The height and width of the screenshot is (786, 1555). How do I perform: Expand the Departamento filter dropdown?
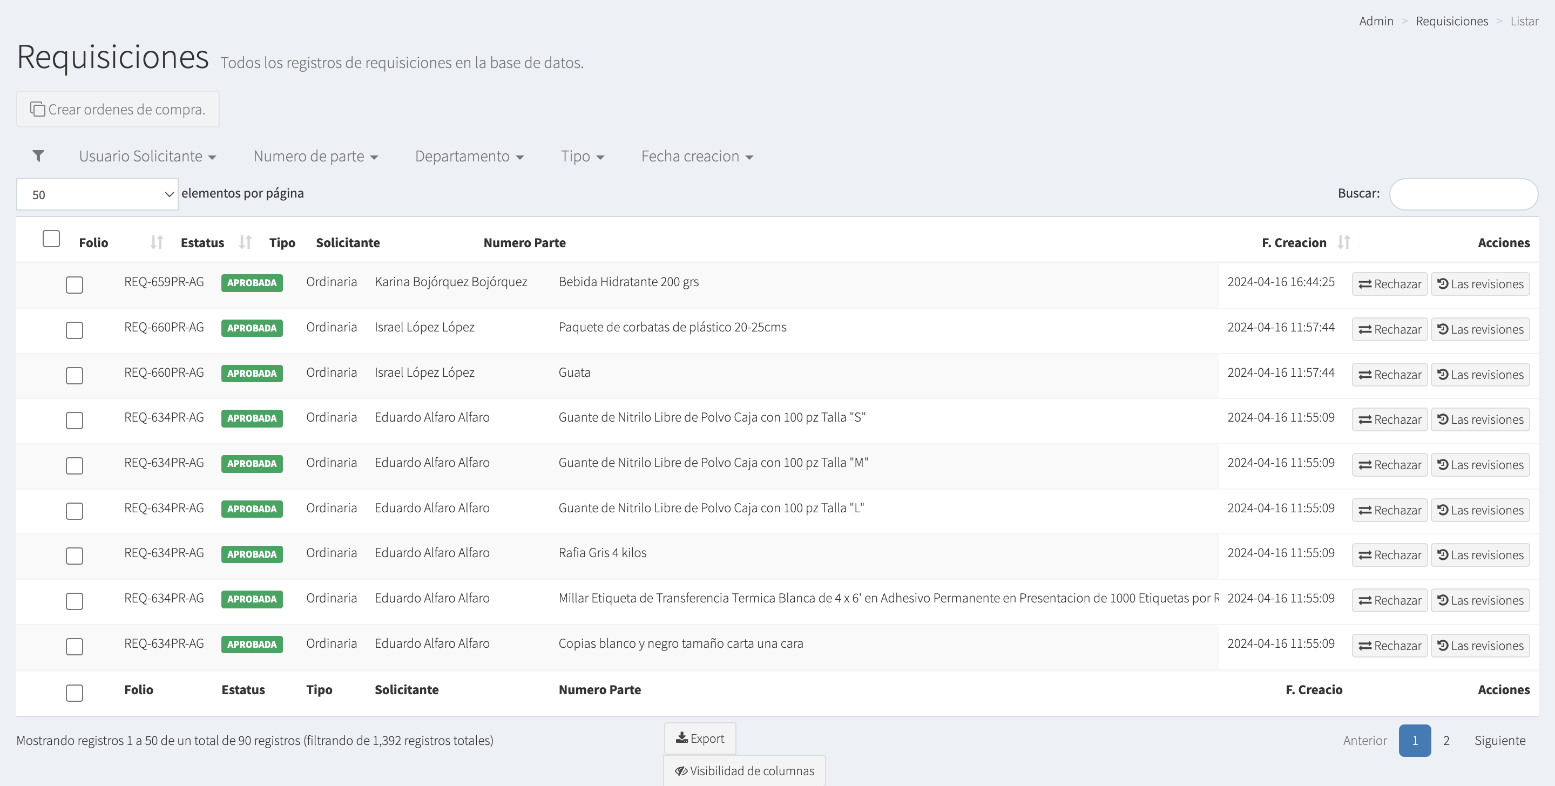469,157
